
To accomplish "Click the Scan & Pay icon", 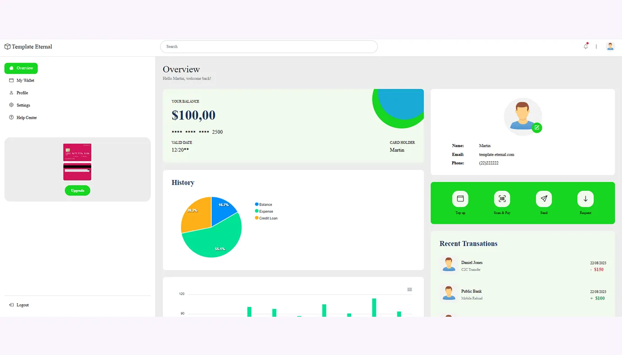I will (x=502, y=199).
